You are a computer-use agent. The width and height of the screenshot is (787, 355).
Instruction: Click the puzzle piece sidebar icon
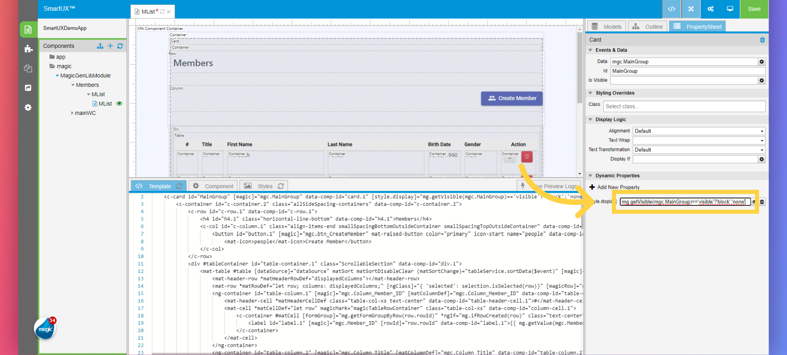coord(28,49)
